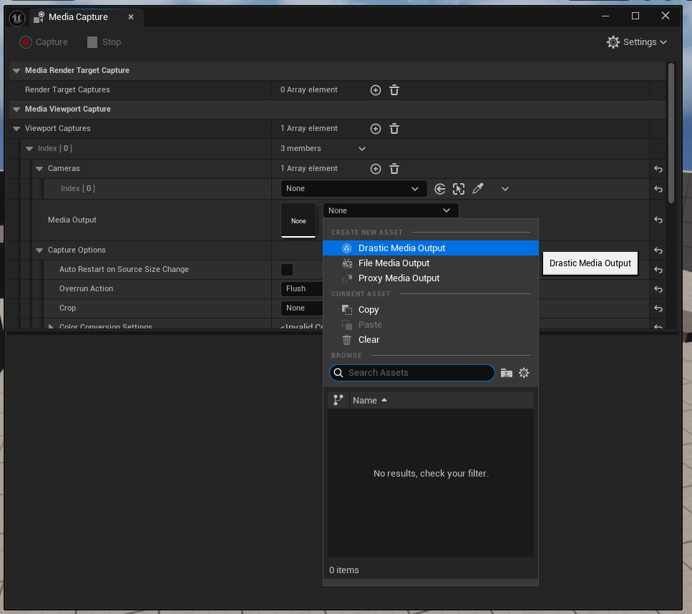Screen dimensions: 692x614
Task: Click the 'Media Output' property label
Action: 72,220
